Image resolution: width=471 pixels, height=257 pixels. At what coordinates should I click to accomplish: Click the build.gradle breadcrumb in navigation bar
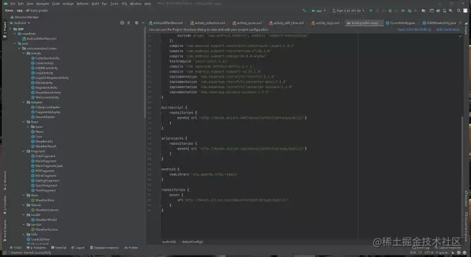[37, 10]
